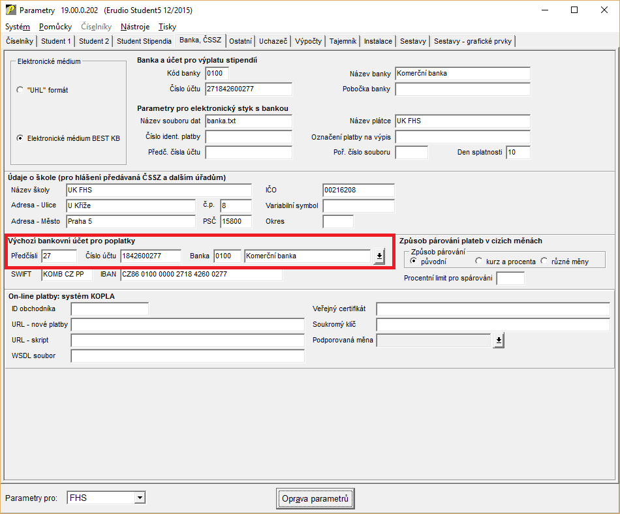
Task: Select the "UHL" formát radio button
Action: (x=20, y=90)
